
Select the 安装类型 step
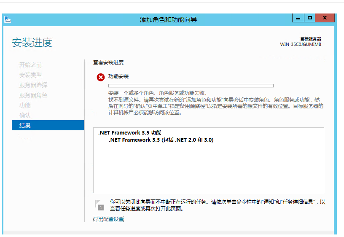[x=30, y=75]
